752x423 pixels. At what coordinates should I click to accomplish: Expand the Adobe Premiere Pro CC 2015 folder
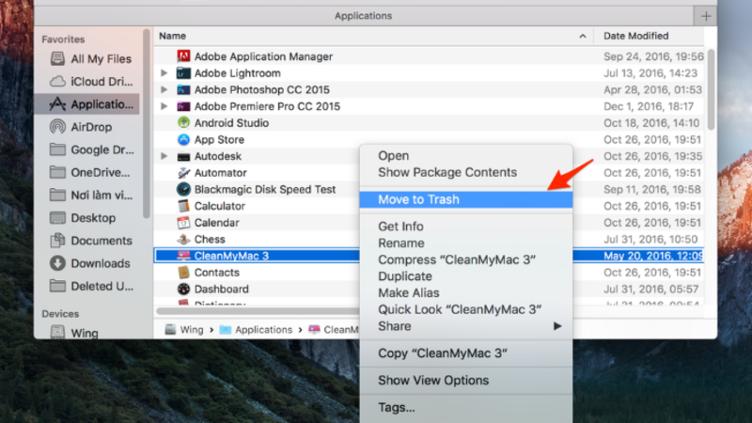(x=164, y=106)
